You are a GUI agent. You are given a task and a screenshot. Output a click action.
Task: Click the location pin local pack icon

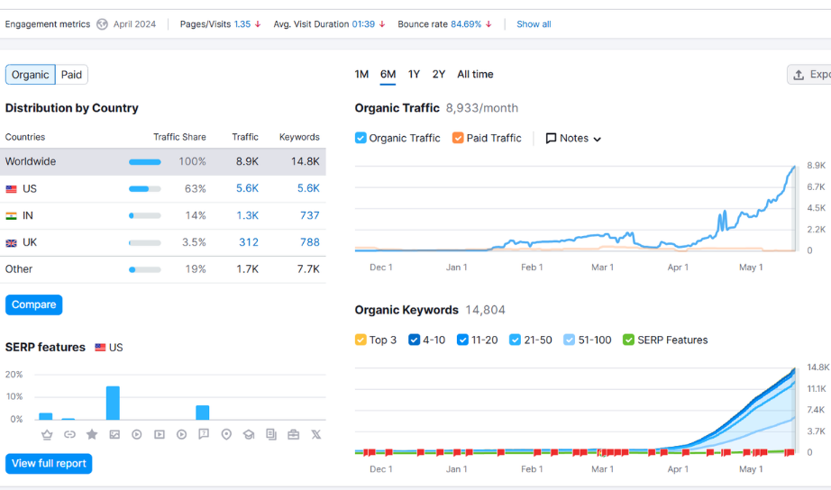(x=226, y=434)
